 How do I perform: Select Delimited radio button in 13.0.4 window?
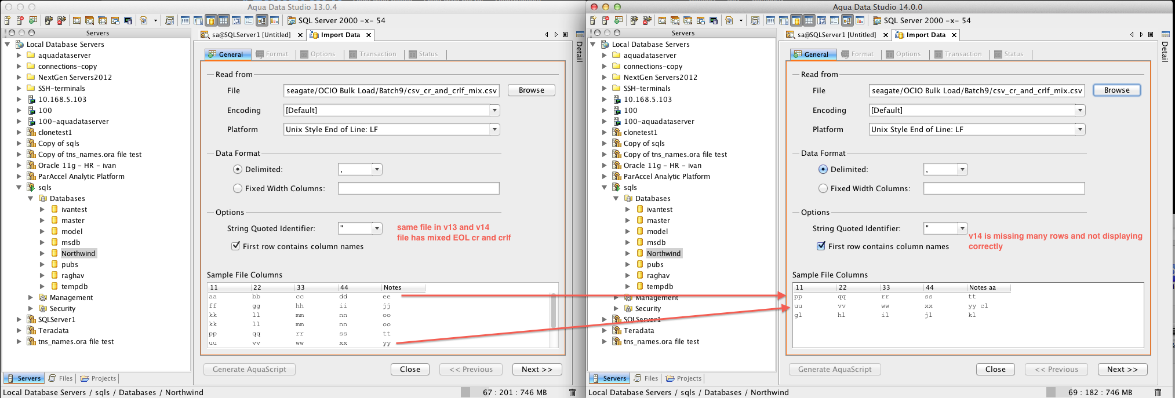[238, 169]
